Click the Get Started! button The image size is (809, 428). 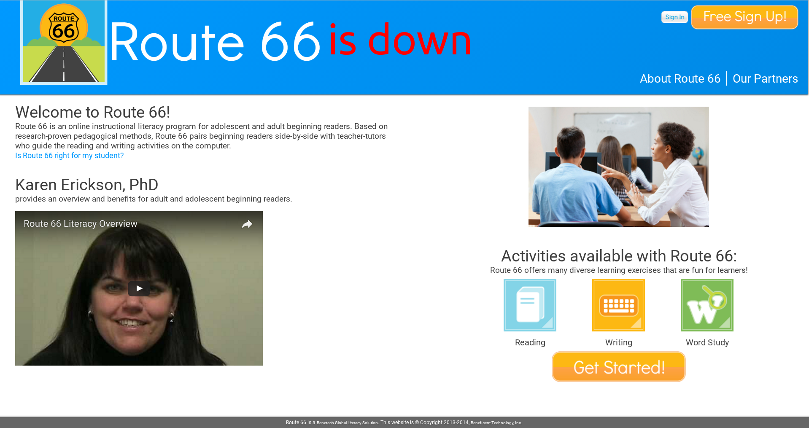618,367
